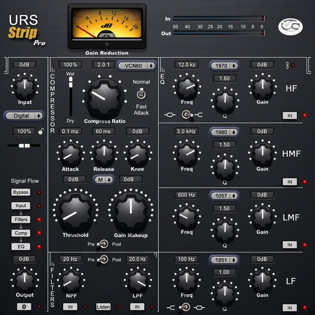Image resolution: width=315 pixels, height=315 pixels.
Task: Toggle the HF band IN button
Action: [290, 116]
